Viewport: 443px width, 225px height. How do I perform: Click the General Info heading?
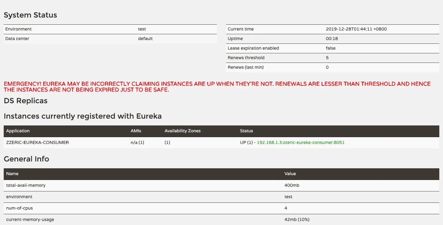coord(26,159)
